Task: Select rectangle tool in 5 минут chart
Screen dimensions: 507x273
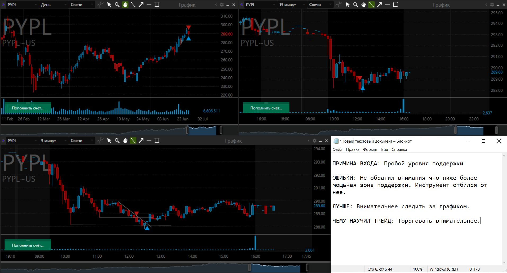Action: pyautogui.click(x=157, y=140)
